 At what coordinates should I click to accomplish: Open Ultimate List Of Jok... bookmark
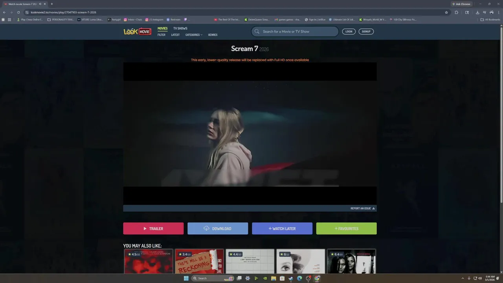[x=342, y=19]
